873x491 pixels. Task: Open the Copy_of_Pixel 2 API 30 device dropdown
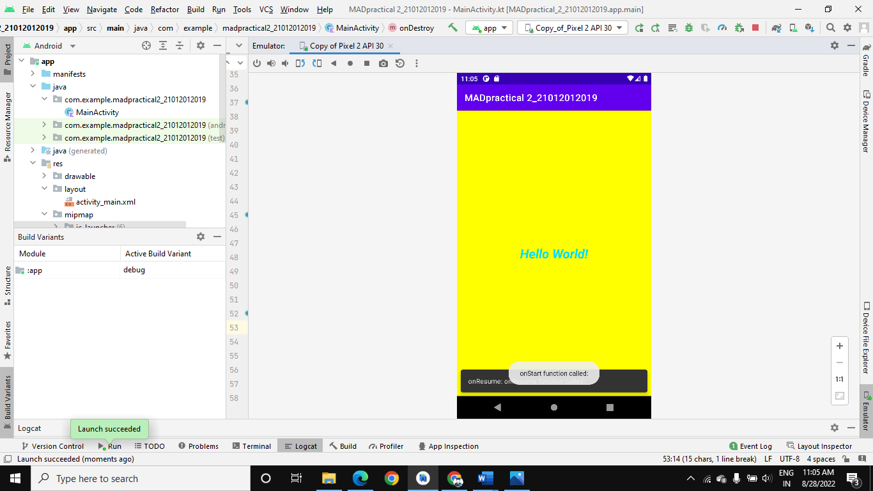pos(573,27)
